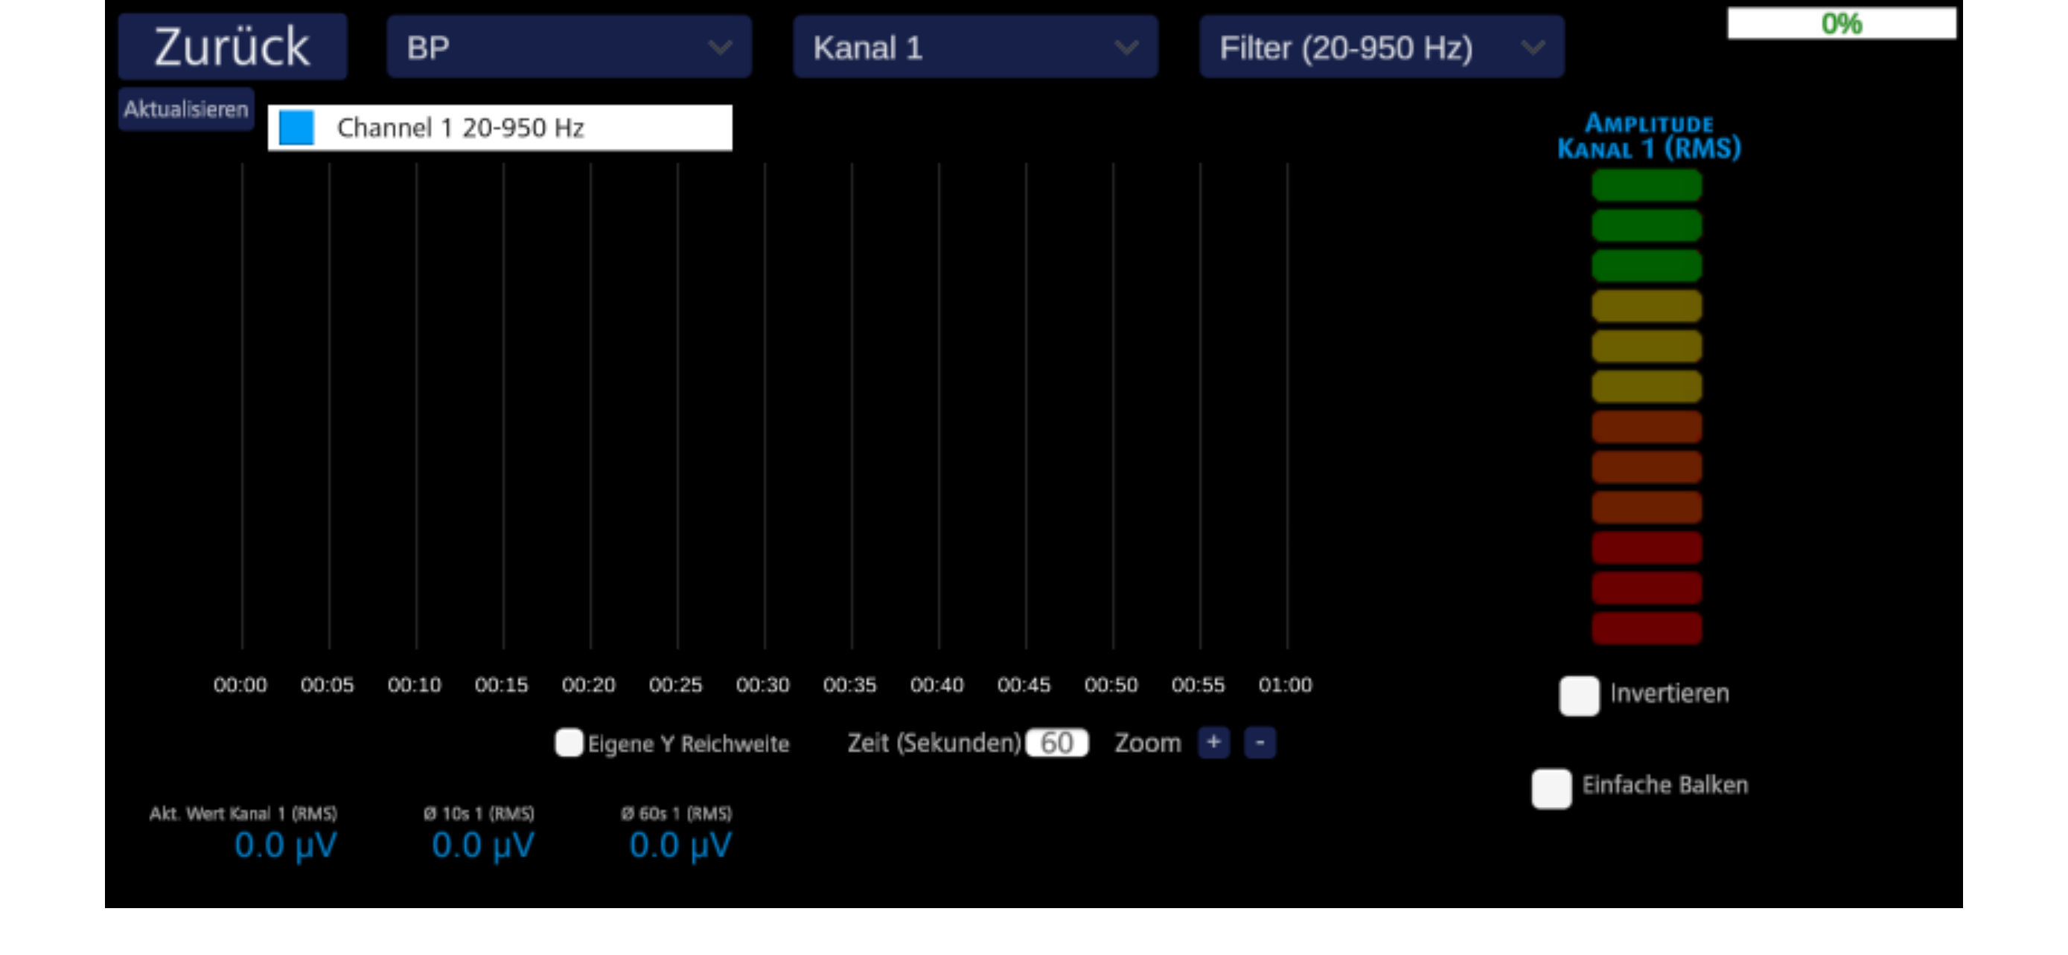2068x955 pixels.
Task: Click the 00:30 time axis label
Action: pos(762,685)
